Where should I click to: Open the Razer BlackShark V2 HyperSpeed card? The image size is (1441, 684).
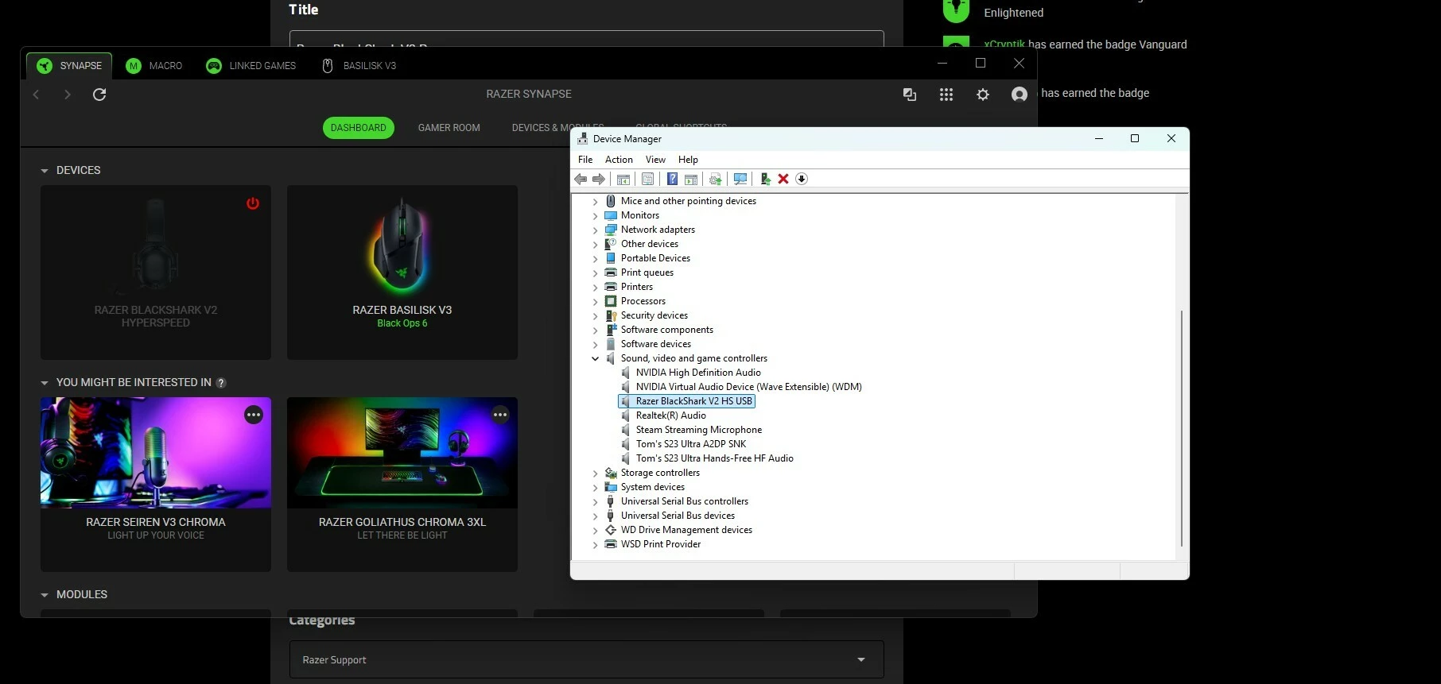point(156,272)
